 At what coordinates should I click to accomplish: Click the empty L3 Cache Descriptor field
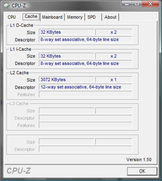[x=86, y=118]
